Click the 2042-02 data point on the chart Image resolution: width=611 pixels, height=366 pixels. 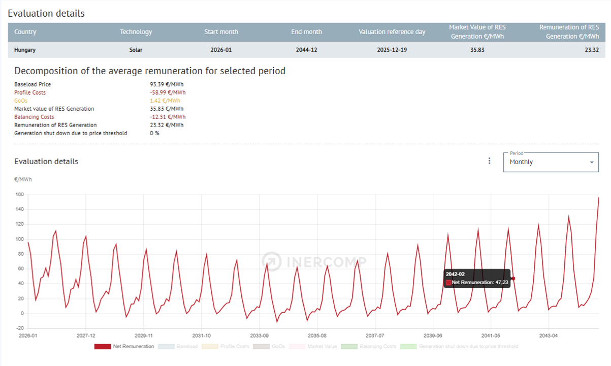click(x=513, y=278)
